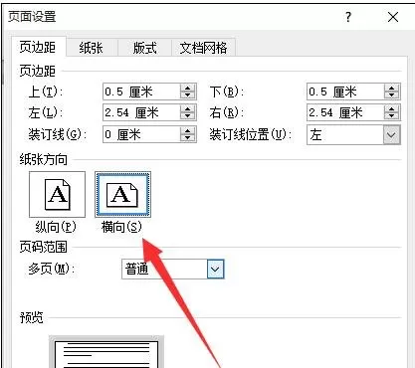The height and width of the screenshot is (368, 415).
Task: Switch to the 纸张 tab
Action: [x=92, y=48]
